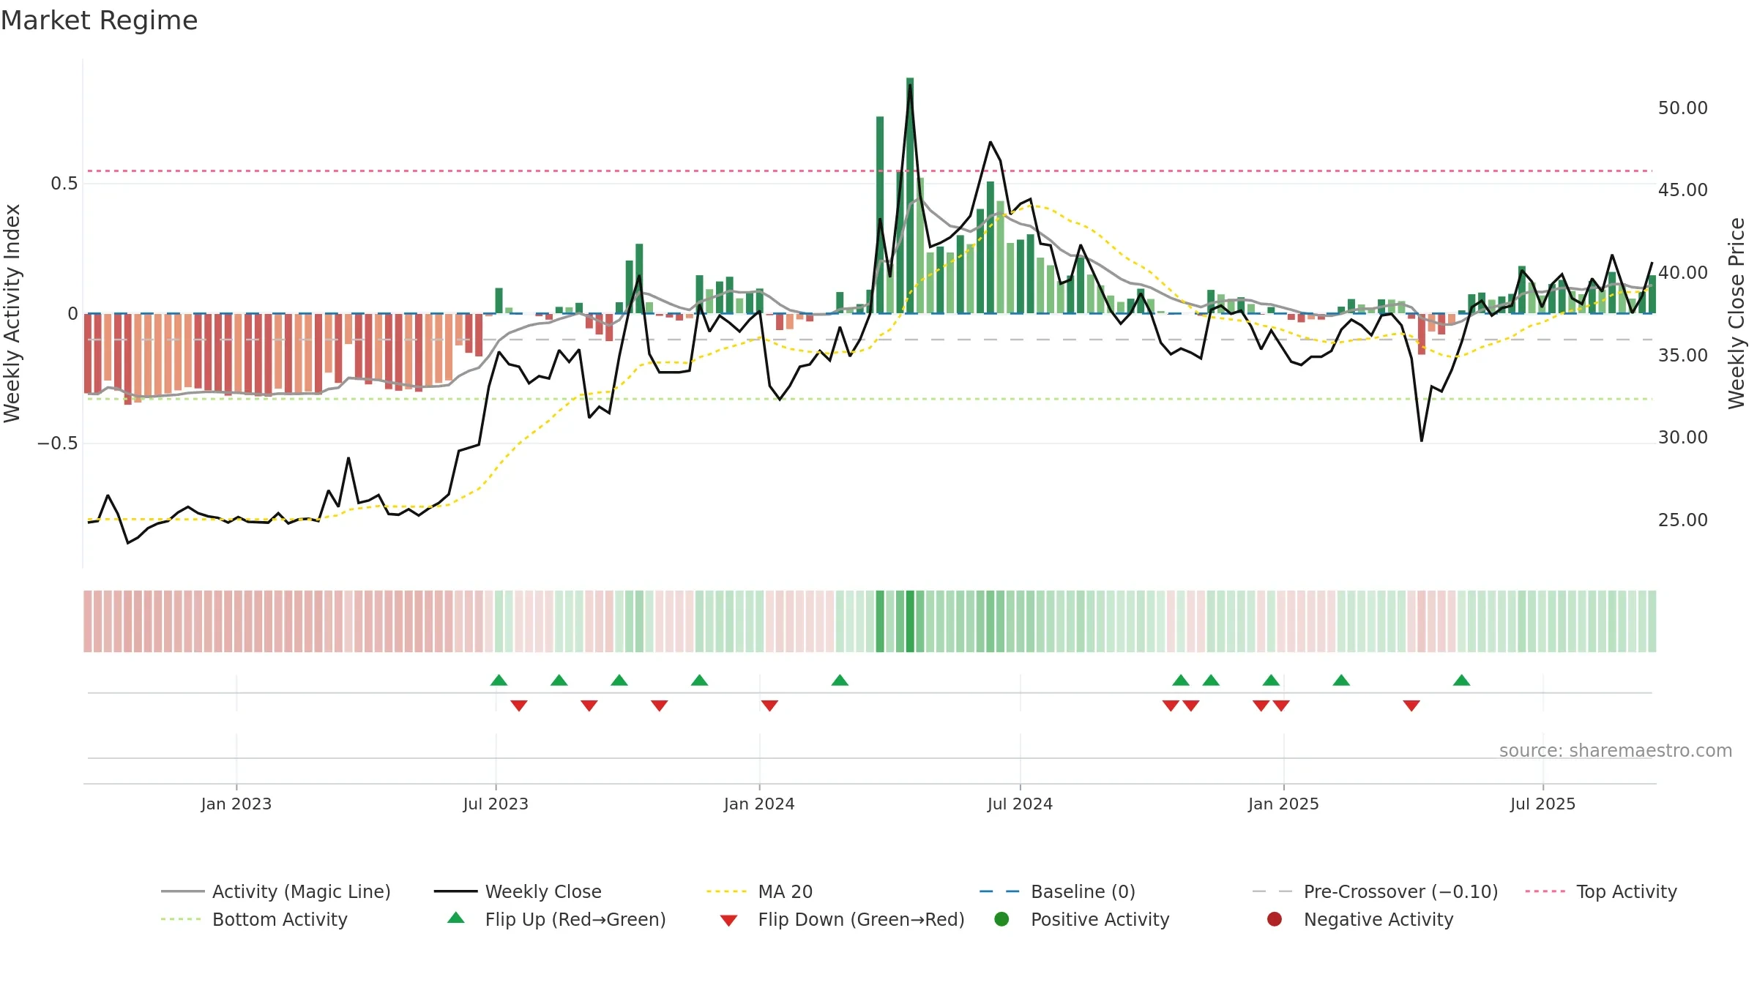Click the Flip Down triangle legend icon
1757x988 pixels.
point(728,921)
